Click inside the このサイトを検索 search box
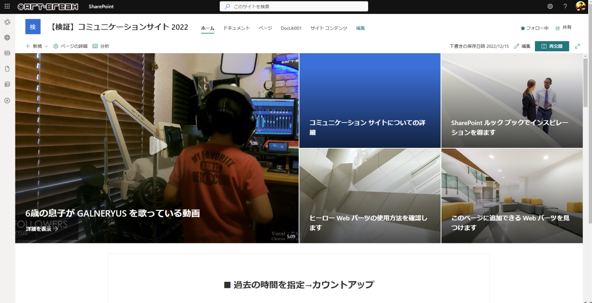The width and height of the screenshot is (592, 303). tap(294, 6)
